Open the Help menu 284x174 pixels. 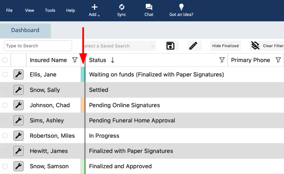point(70,10)
